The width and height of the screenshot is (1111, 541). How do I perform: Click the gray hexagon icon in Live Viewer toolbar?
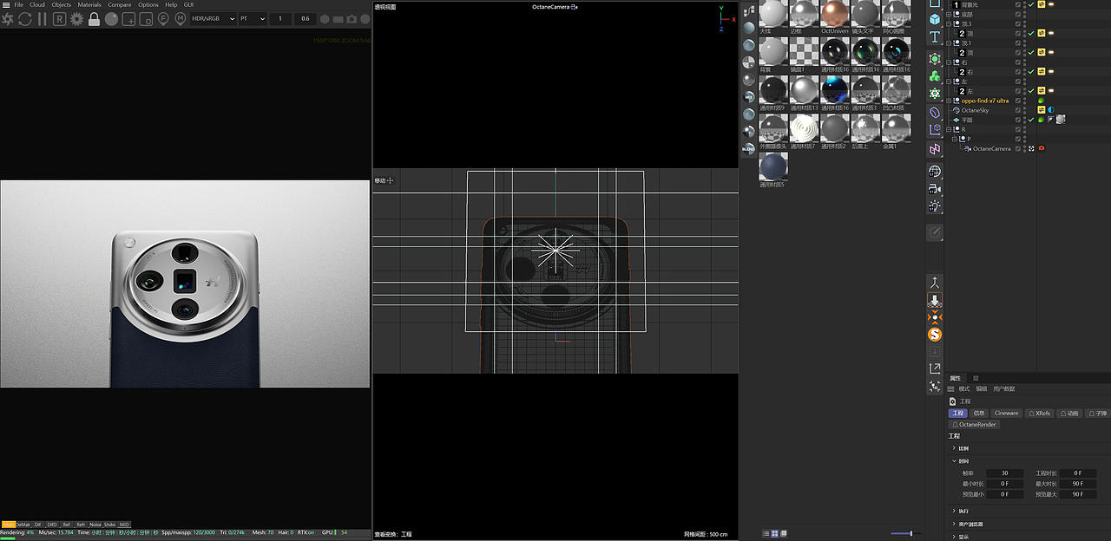(325, 19)
